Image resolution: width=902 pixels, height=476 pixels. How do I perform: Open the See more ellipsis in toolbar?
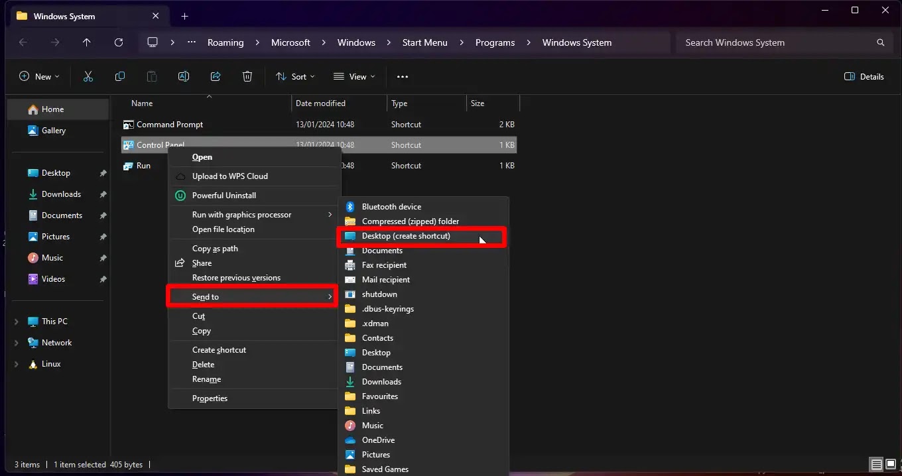pyautogui.click(x=403, y=77)
